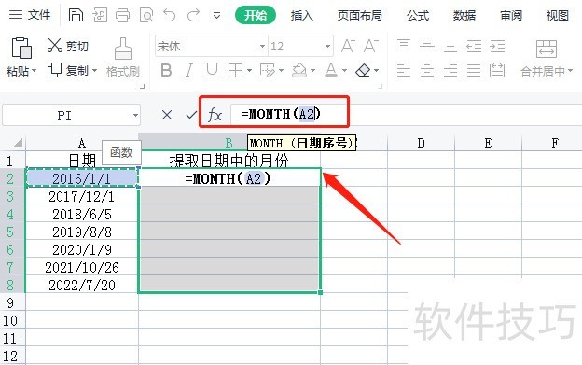Click cell containing 2017/12/1

[x=82, y=196]
